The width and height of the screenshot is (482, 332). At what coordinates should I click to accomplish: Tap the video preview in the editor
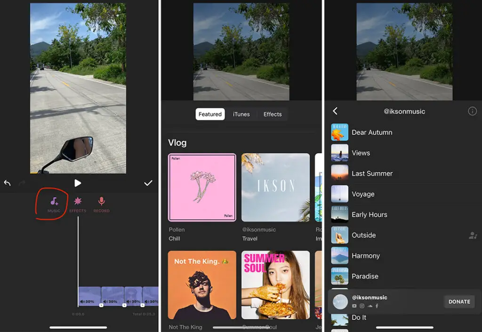point(78,88)
